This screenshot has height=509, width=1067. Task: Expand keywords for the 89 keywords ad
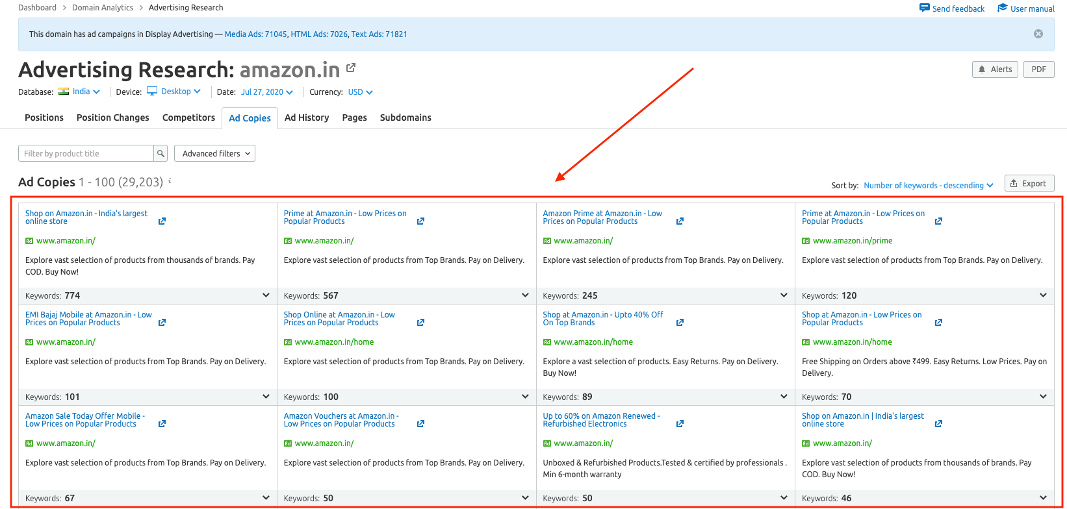784,397
